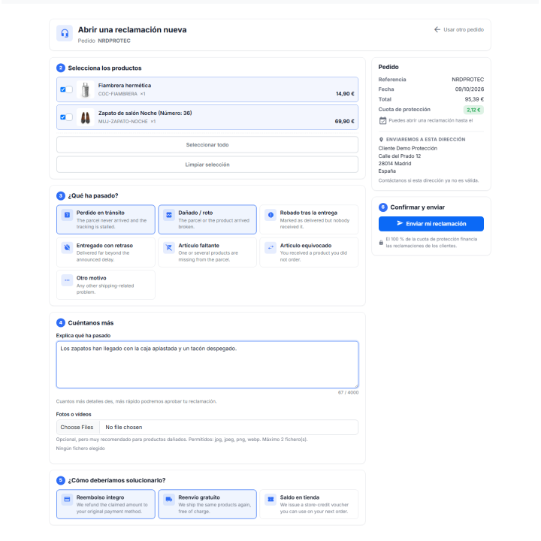This screenshot has height=541, width=541.
Task: Select Perdido en tránsito reason
Action: tap(106, 219)
